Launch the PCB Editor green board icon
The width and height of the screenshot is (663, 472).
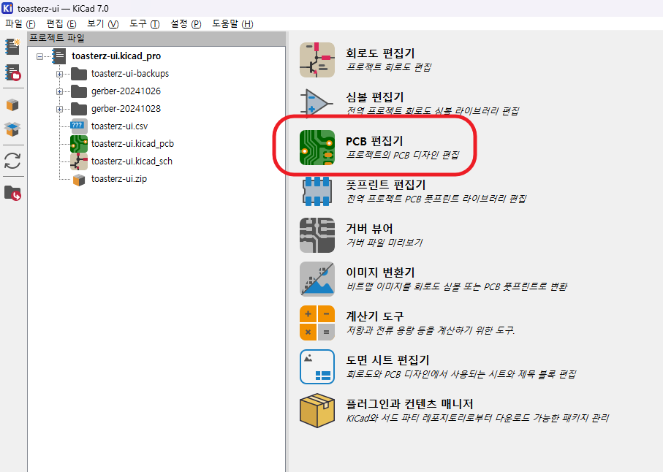coord(317,147)
